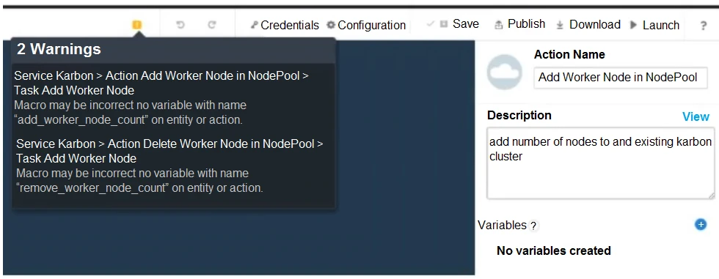
Task: Click inside the Description text area
Action: pyautogui.click(x=600, y=163)
